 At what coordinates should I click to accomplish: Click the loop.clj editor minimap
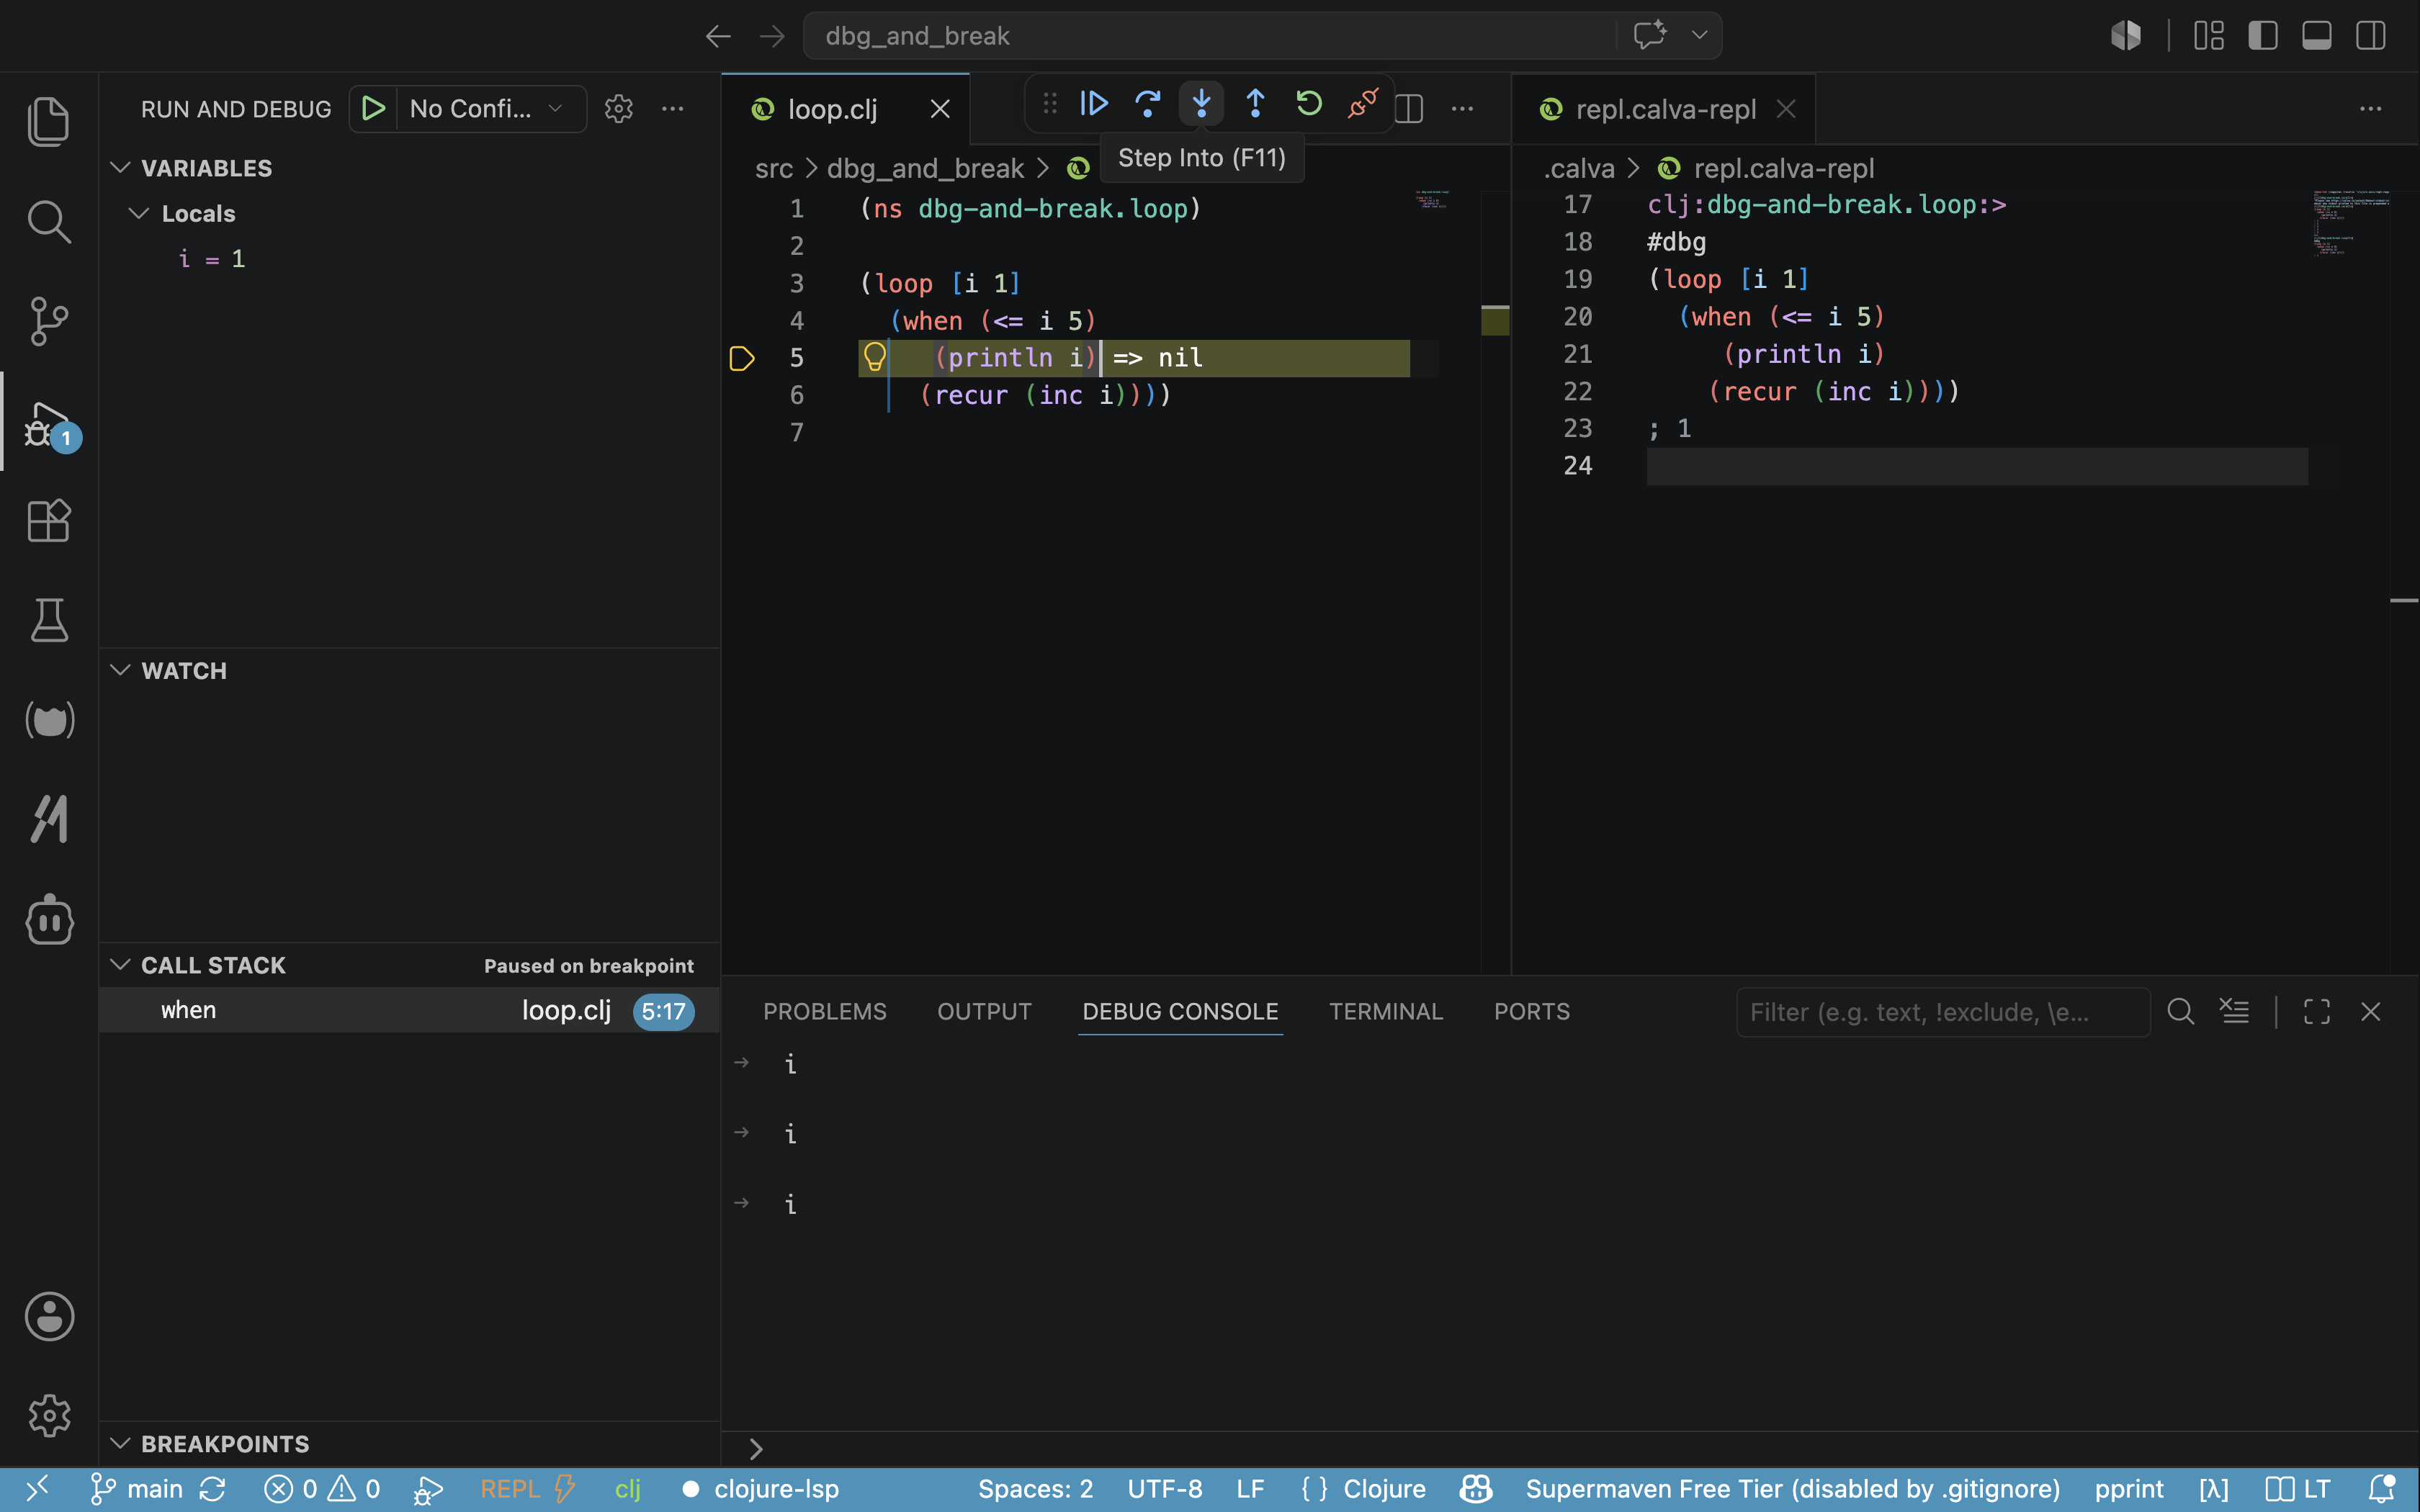click(x=1432, y=199)
